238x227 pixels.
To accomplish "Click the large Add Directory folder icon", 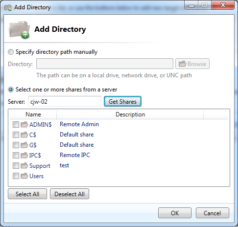I will click(x=20, y=30).
